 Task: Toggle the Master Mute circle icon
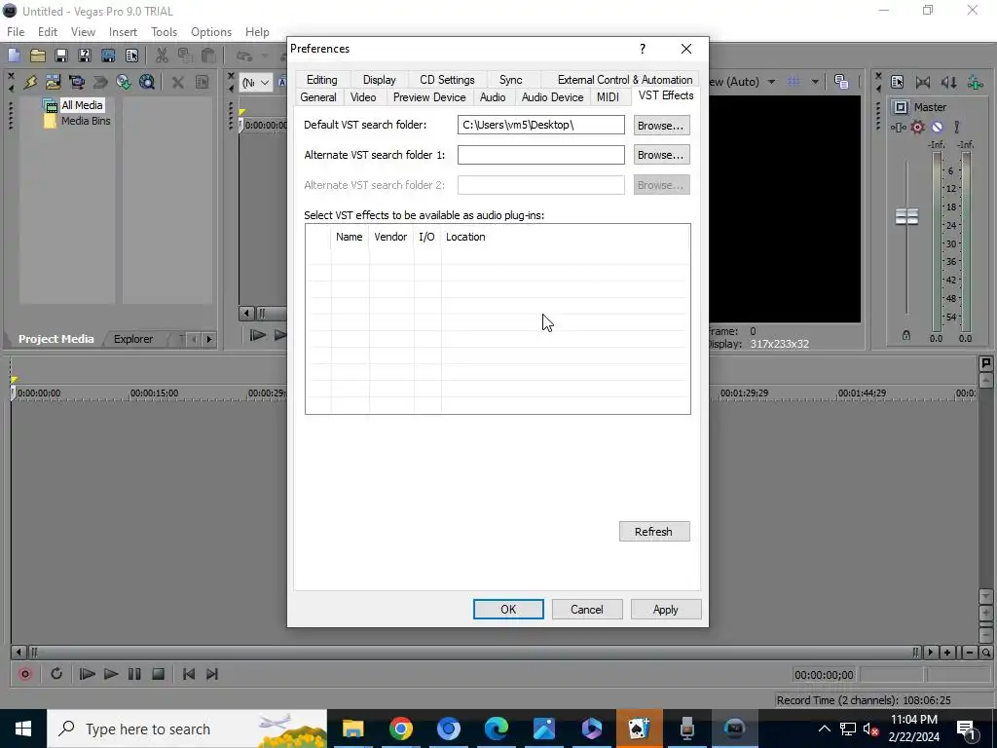(938, 128)
